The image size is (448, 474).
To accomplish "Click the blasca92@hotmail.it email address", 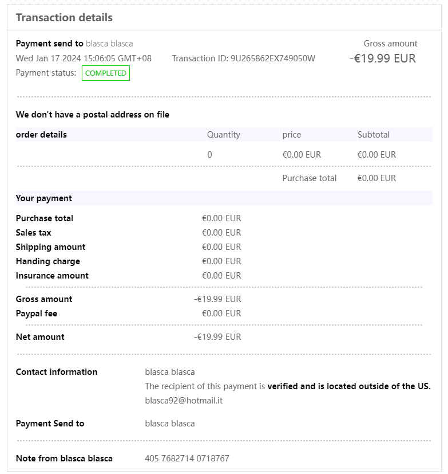I will (184, 401).
